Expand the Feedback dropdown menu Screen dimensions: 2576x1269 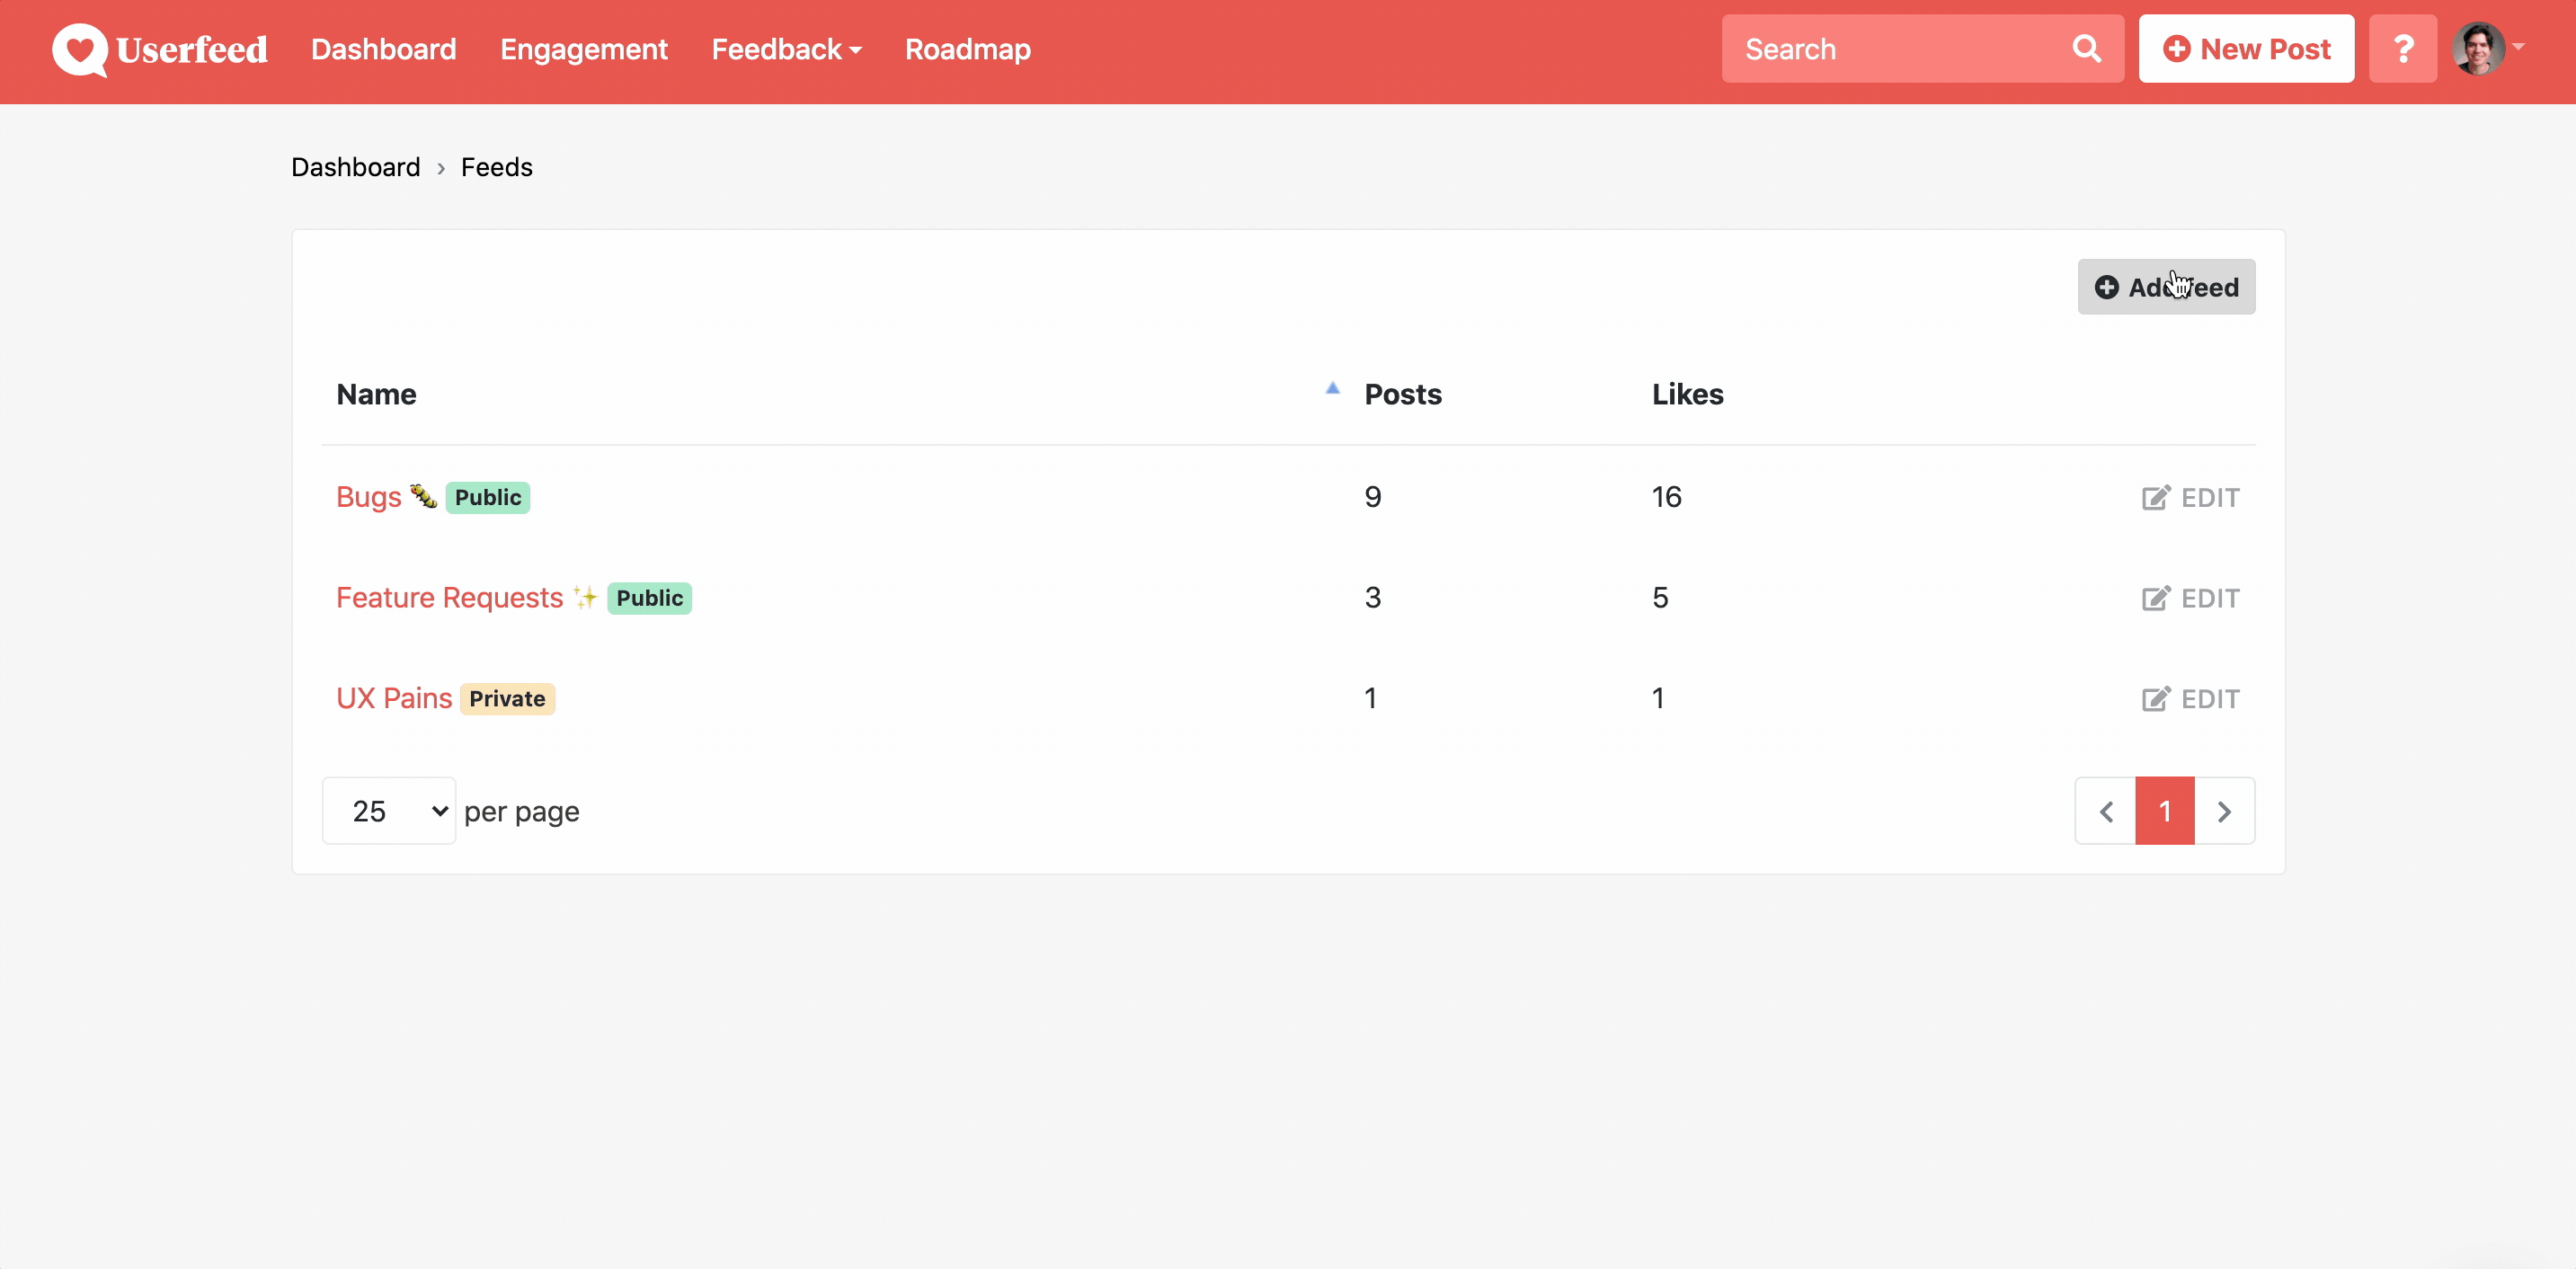(x=784, y=49)
